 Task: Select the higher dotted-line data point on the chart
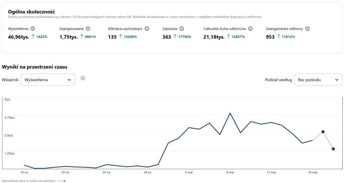pyautogui.click(x=323, y=132)
